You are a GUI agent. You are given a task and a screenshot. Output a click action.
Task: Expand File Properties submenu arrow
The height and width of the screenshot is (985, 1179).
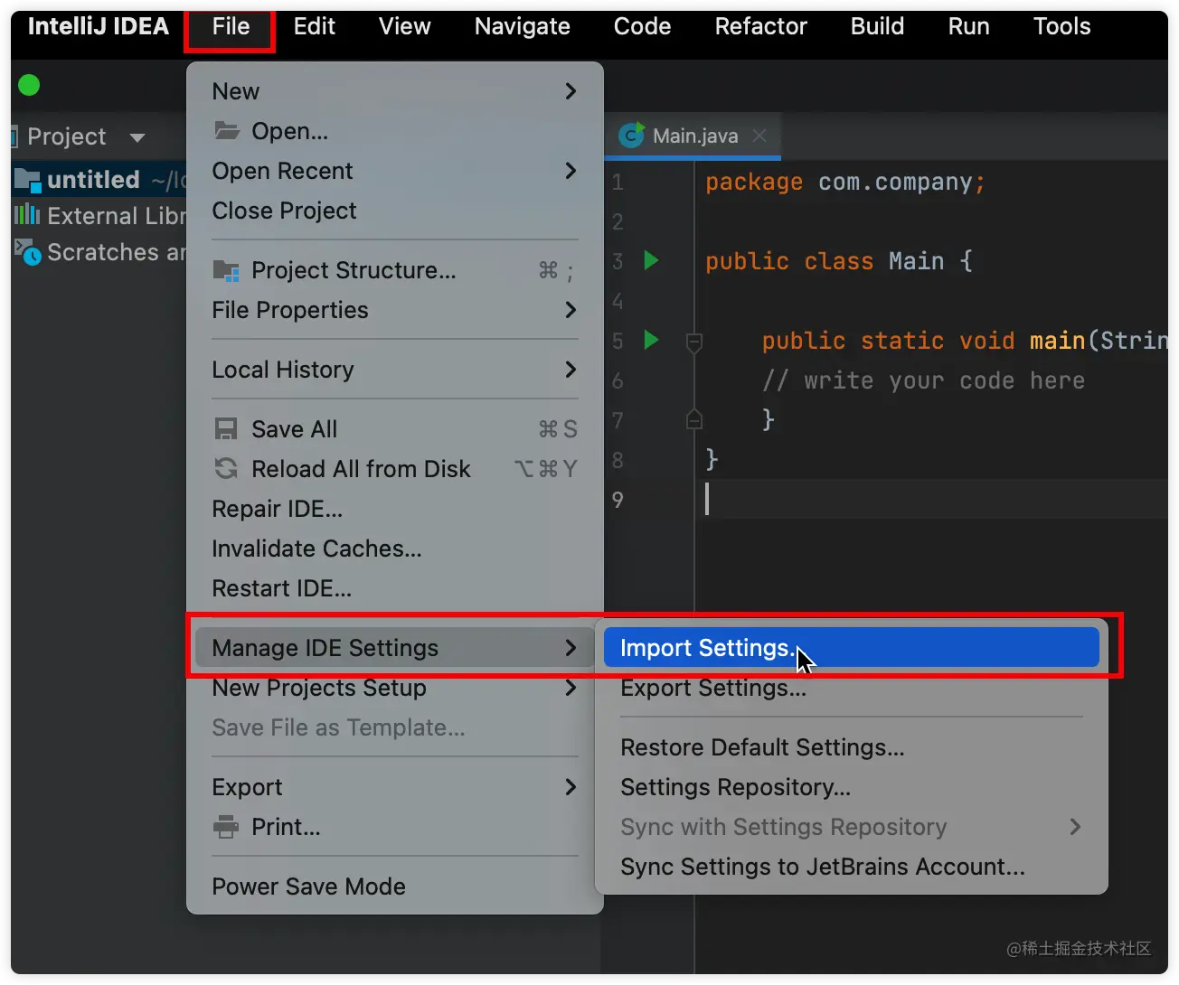point(571,310)
